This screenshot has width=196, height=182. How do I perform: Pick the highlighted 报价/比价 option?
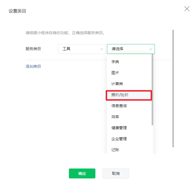129,95
